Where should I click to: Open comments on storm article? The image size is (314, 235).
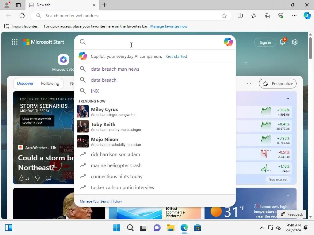[x=48, y=178]
